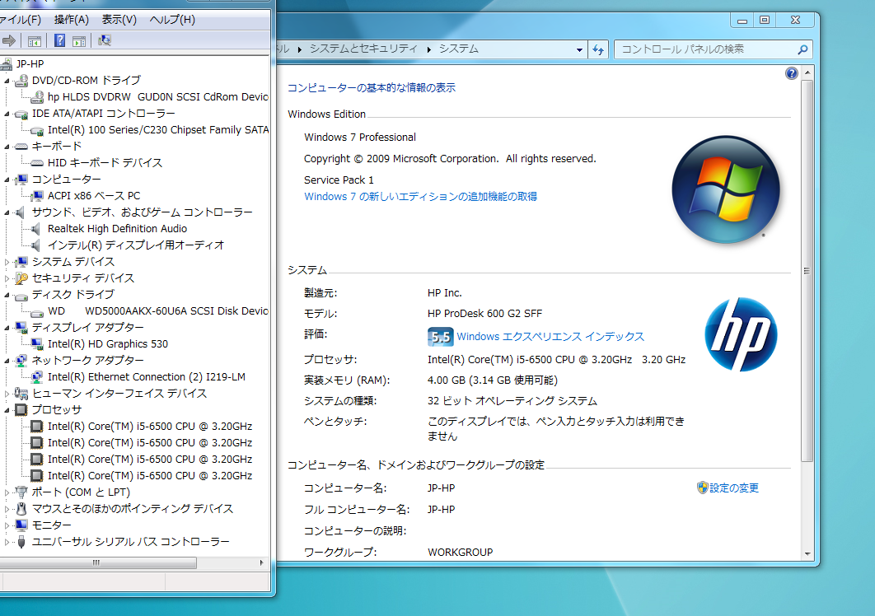
Task: Open the address bar history dropdown arrow
Action: [579, 49]
